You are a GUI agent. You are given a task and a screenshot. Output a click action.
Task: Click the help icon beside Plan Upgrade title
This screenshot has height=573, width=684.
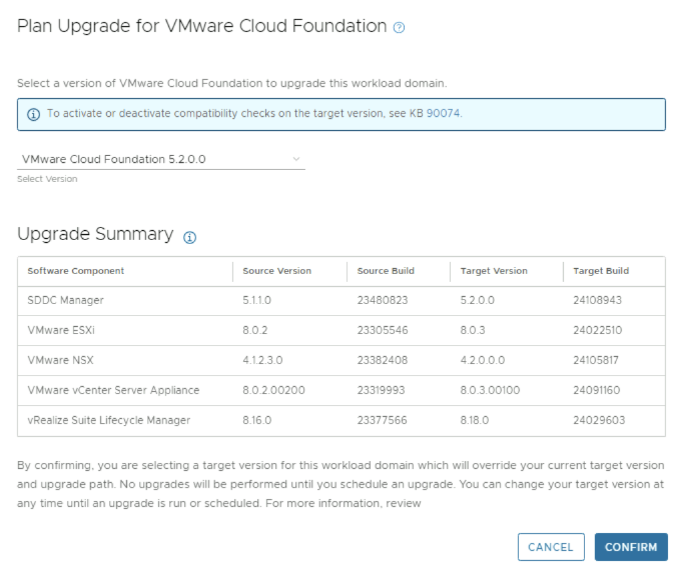[399, 28]
